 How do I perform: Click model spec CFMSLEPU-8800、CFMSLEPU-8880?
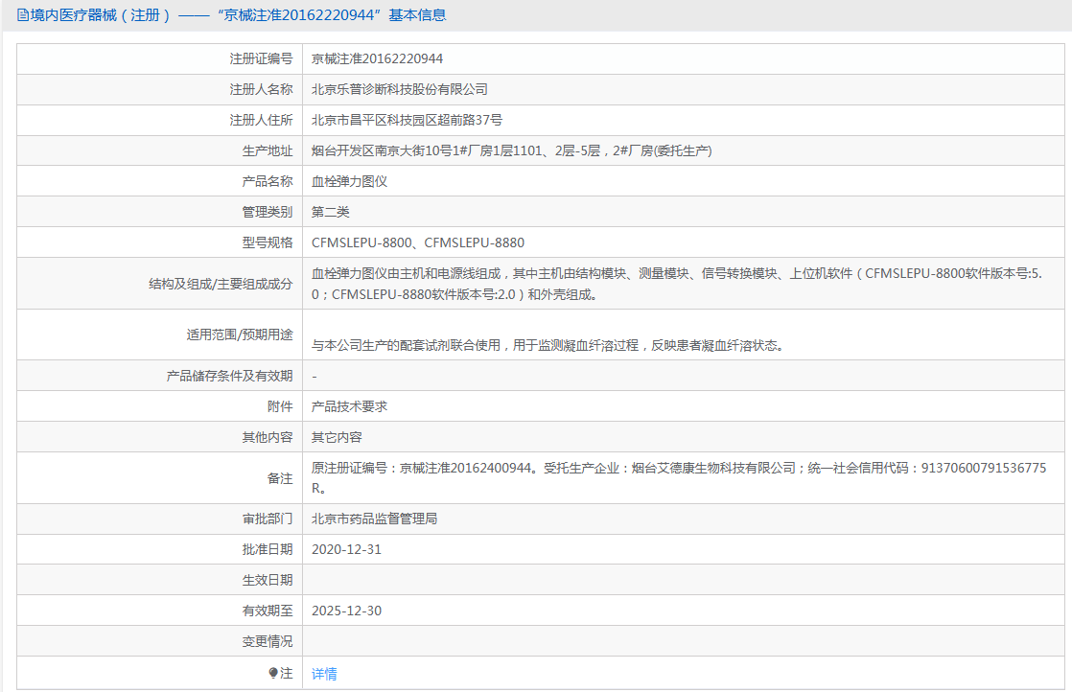418,242
